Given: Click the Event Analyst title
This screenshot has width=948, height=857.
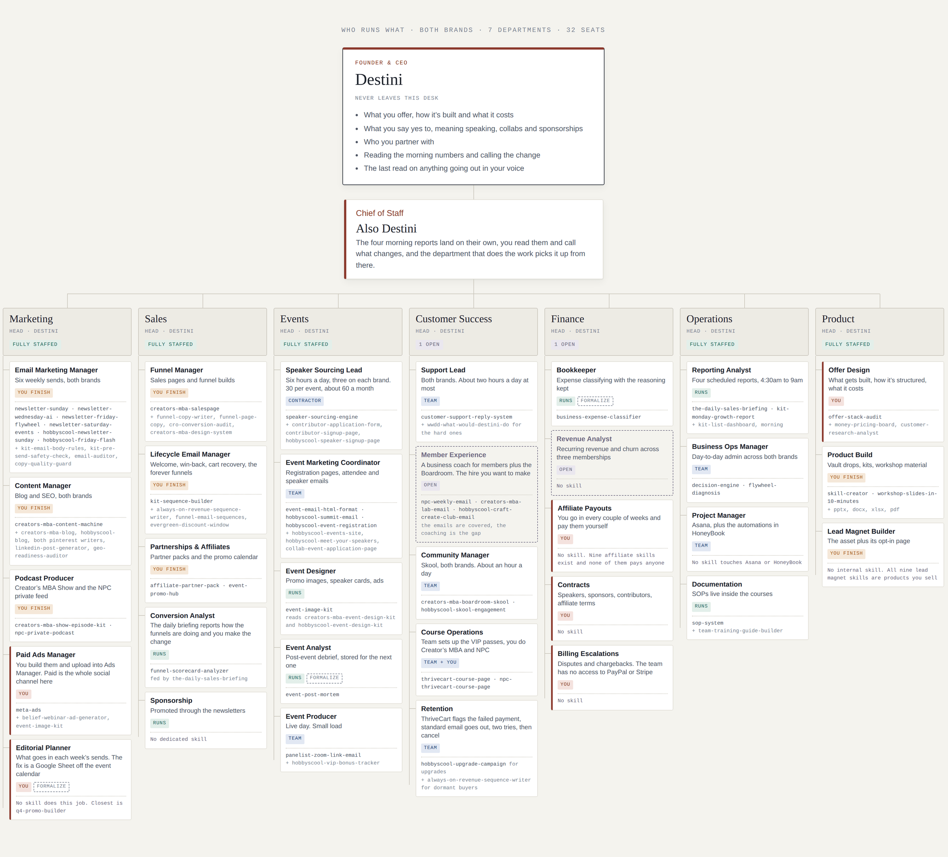Looking at the screenshot, I should 308,648.
